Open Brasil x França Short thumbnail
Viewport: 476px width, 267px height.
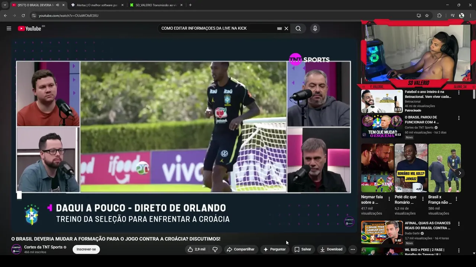444,168
